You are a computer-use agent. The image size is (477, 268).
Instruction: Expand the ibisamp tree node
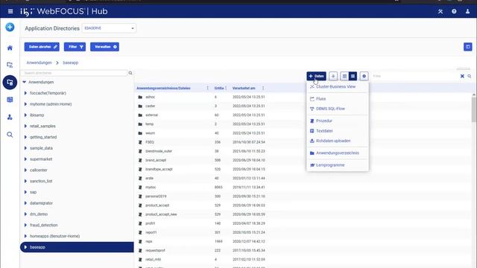coord(25,115)
